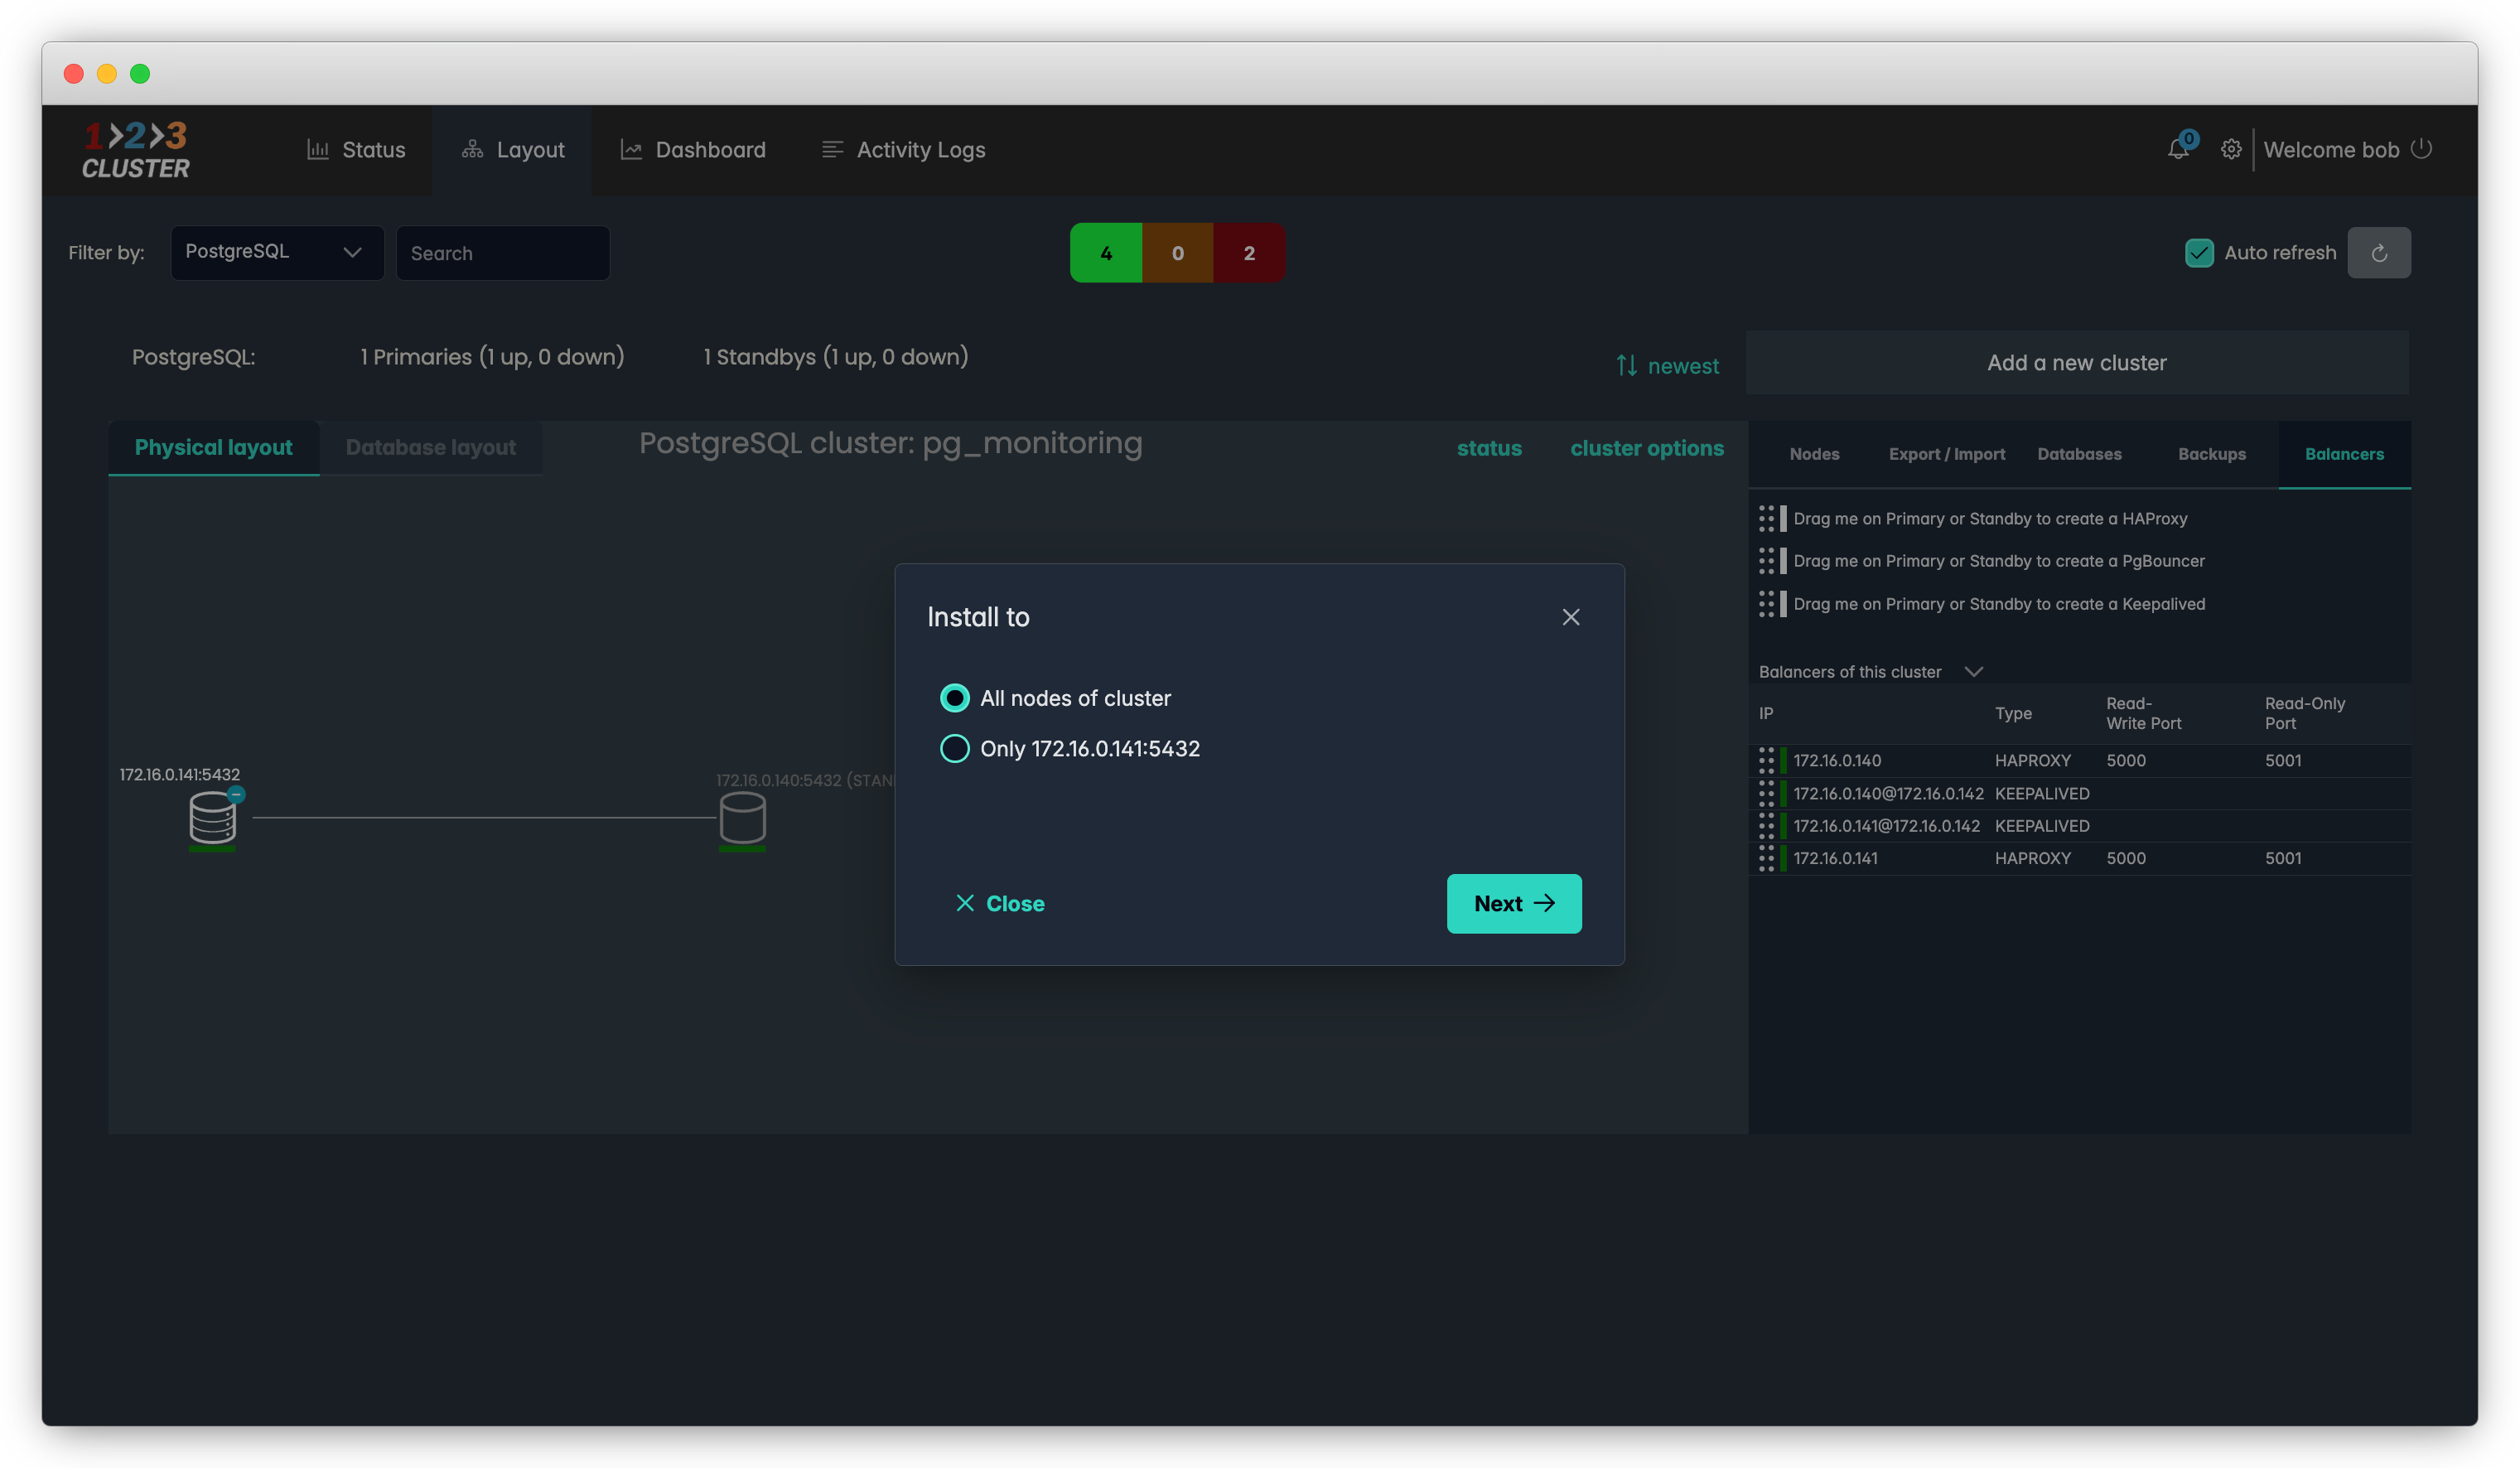Click the primary database node icon
This screenshot has width=2520, height=1468.
[x=212, y=818]
